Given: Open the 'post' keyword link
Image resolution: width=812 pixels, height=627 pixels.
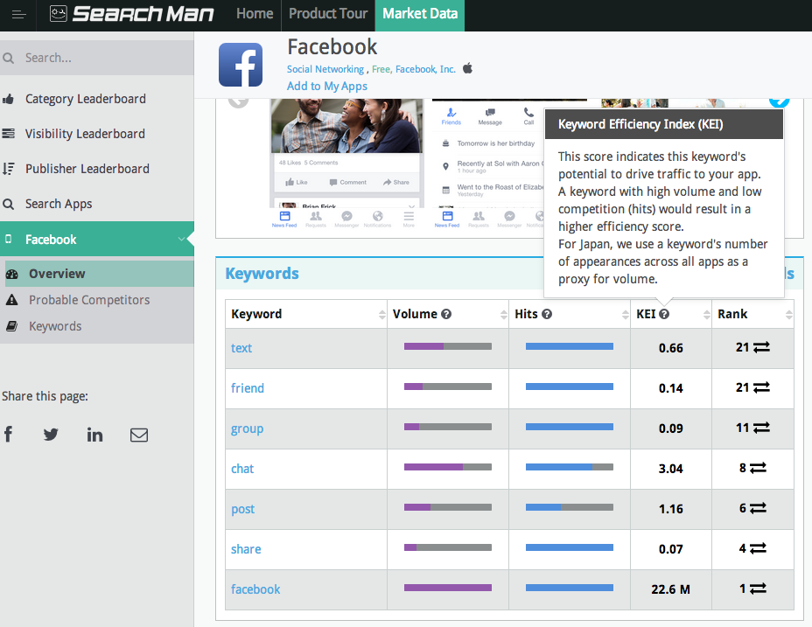Looking at the screenshot, I should coord(243,510).
